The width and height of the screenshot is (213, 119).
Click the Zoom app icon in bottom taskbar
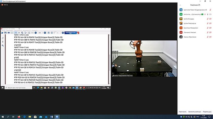pos(57,117)
